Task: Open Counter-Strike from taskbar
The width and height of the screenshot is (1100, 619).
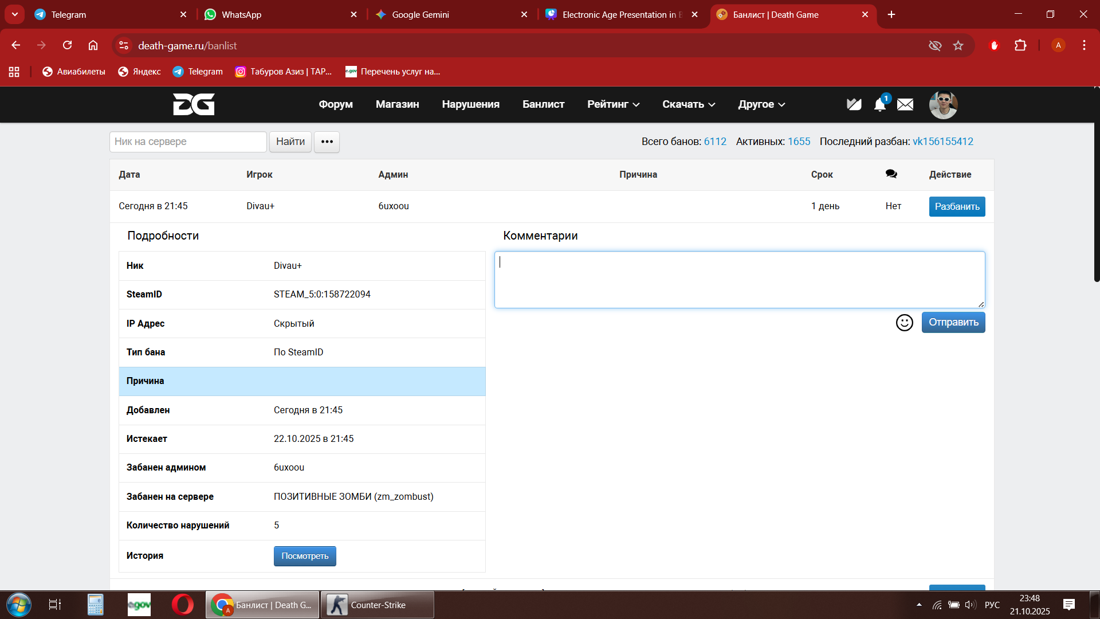Action: [x=377, y=605]
